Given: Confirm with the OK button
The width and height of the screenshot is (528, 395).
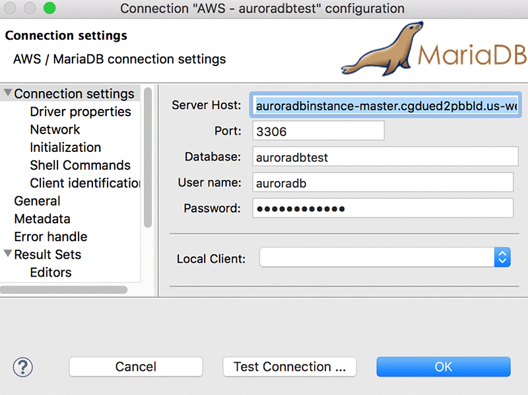Looking at the screenshot, I should pos(444,367).
